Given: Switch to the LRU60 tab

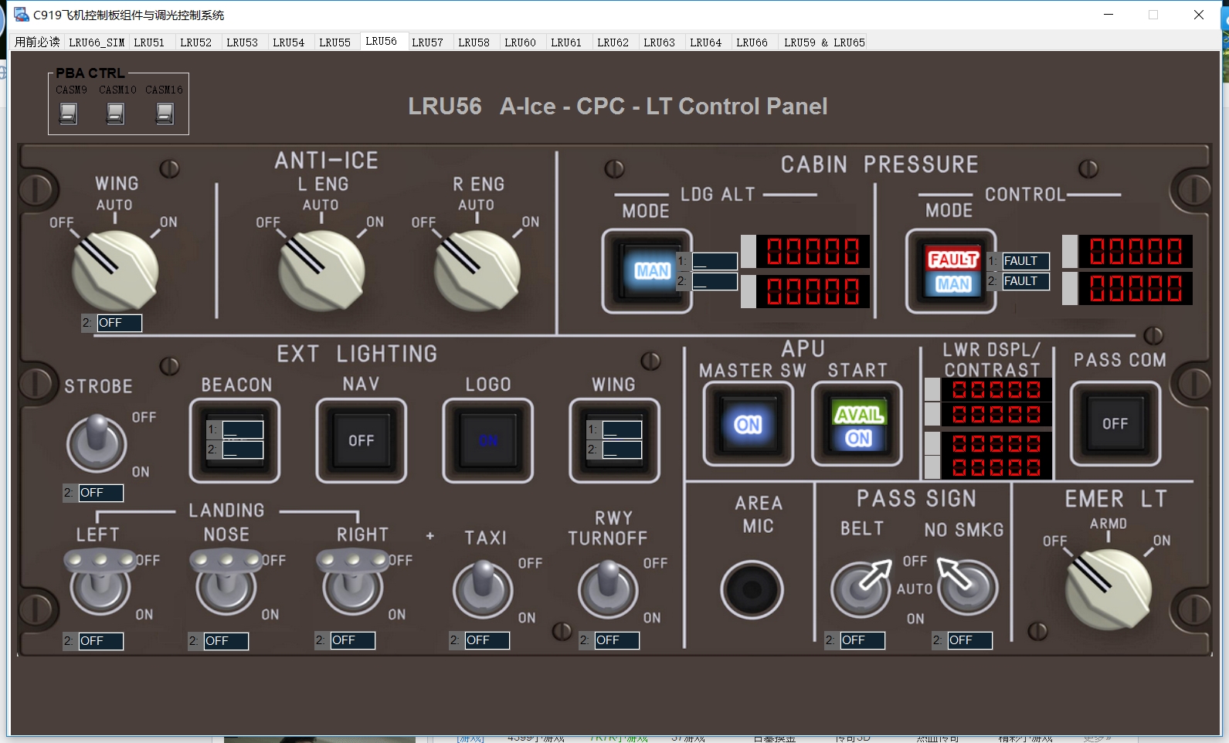Looking at the screenshot, I should (x=520, y=42).
